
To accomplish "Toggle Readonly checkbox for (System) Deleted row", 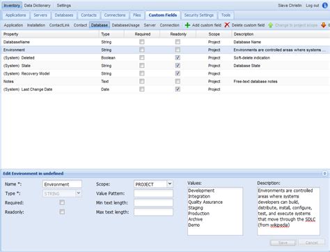I will pyautogui.click(x=178, y=58).
